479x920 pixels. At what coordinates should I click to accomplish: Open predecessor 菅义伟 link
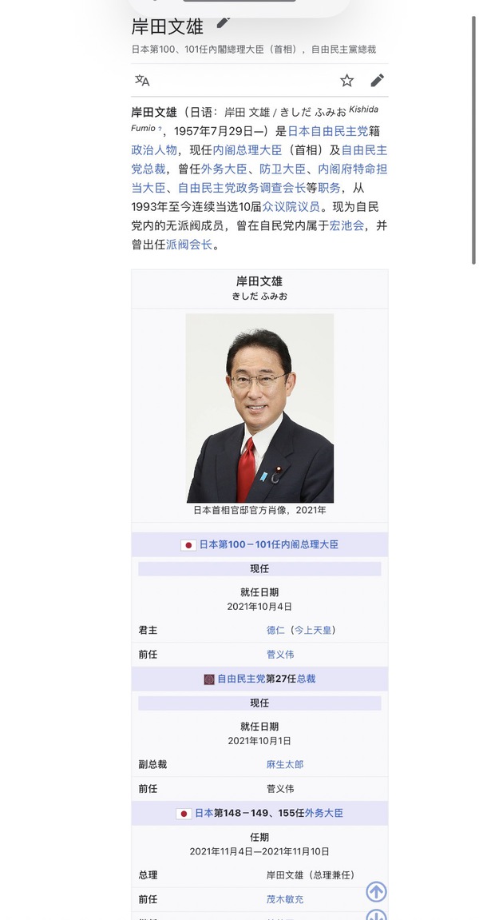280,654
